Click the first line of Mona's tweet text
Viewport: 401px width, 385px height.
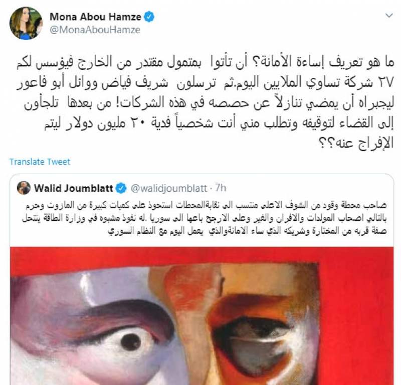point(206,63)
